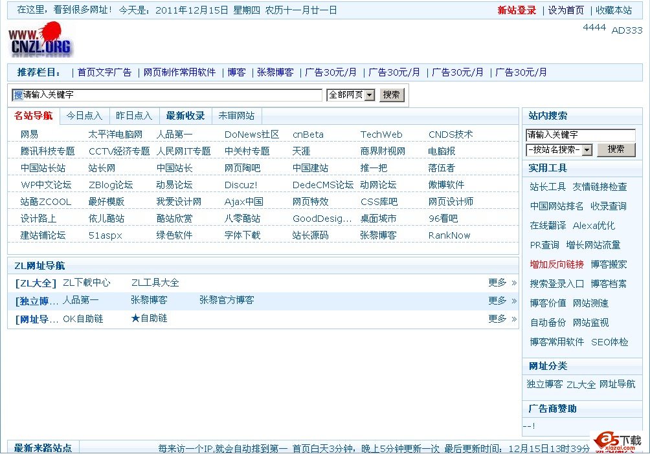Open 友情链接检查 tool
This screenshot has width=650, height=454.
pyautogui.click(x=600, y=187)
